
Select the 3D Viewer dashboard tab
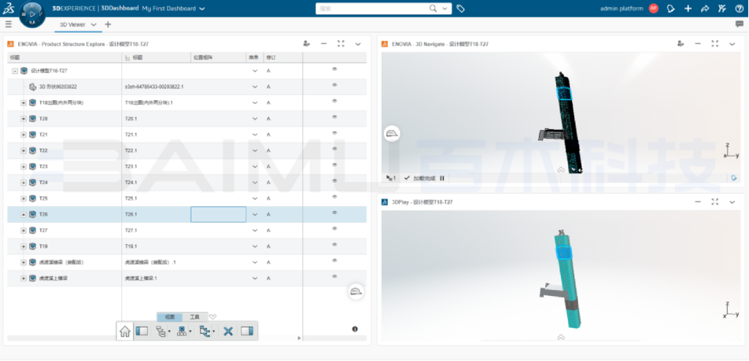click(x=72, y=24)
